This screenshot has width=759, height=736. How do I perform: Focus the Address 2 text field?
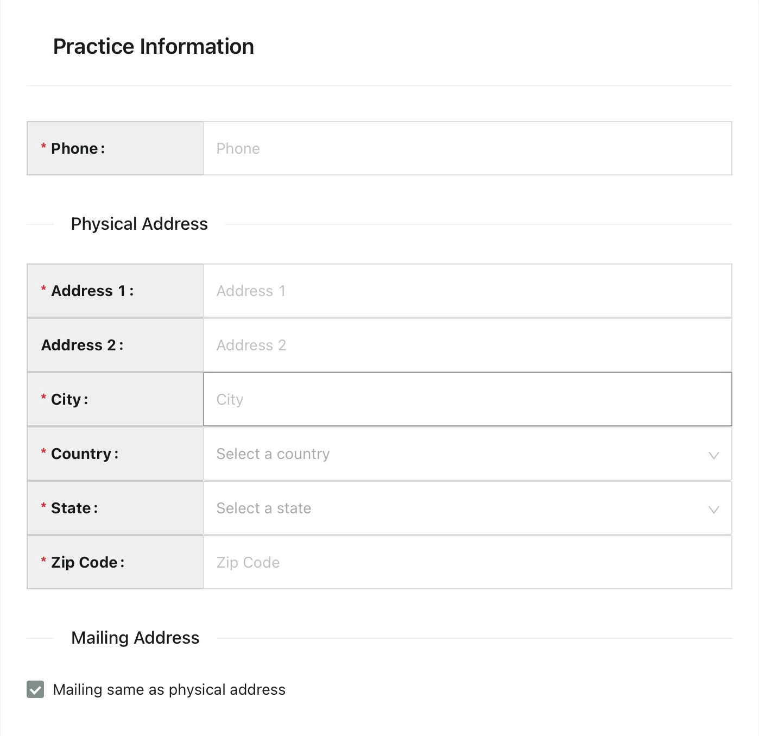467,345
